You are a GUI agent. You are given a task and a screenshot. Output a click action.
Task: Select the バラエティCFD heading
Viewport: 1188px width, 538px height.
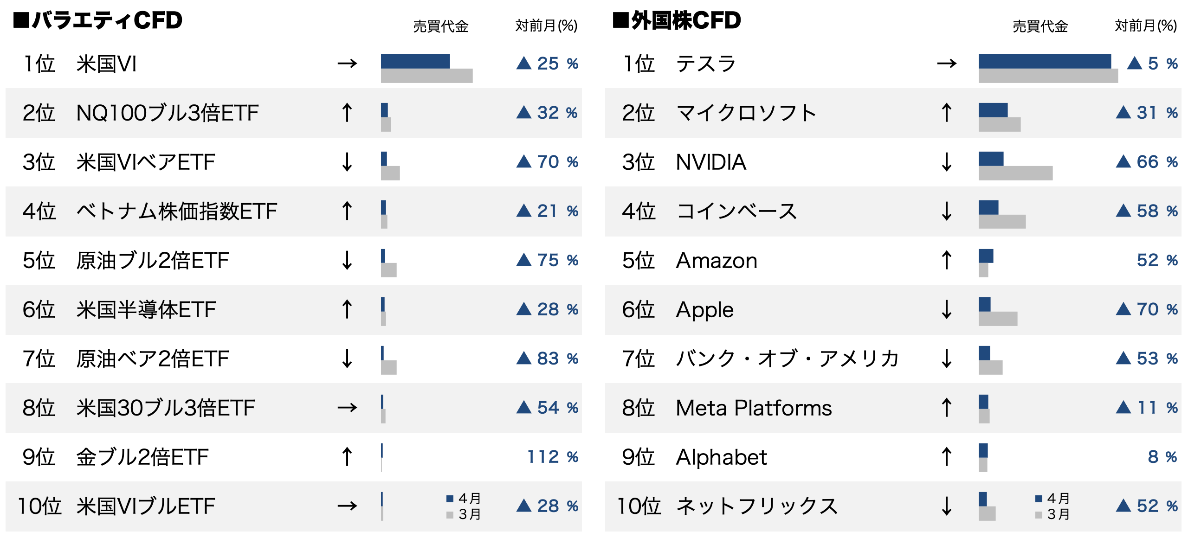[x=98, y=20]
